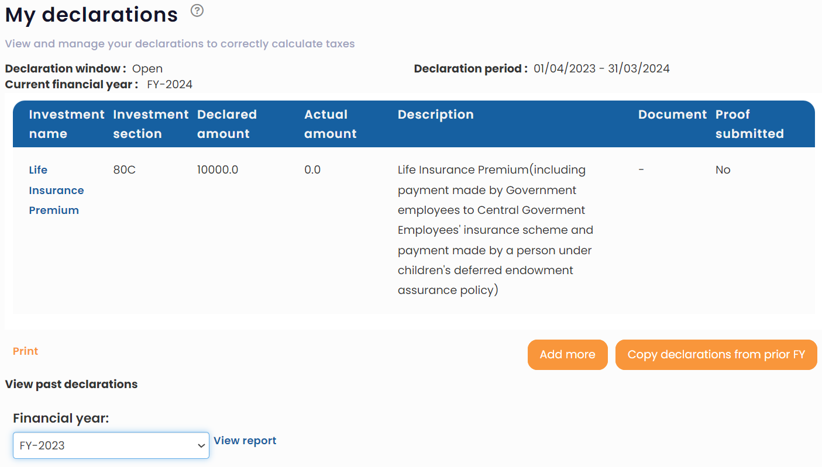Click the Investment name column header

pos(66,124)
